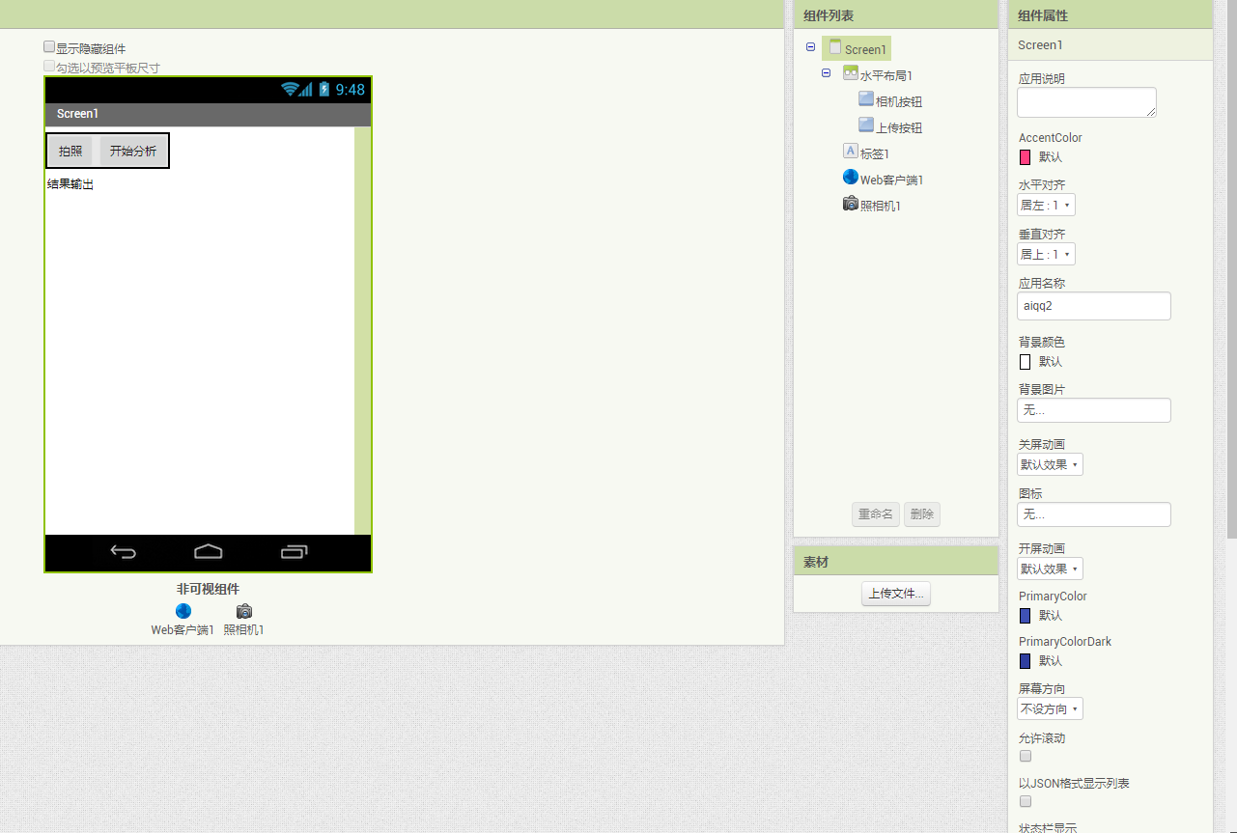Select Web客户端1 in the component list
This screenshot has width=1237, height=833.
pyautogui.click(x=891, y=180)
